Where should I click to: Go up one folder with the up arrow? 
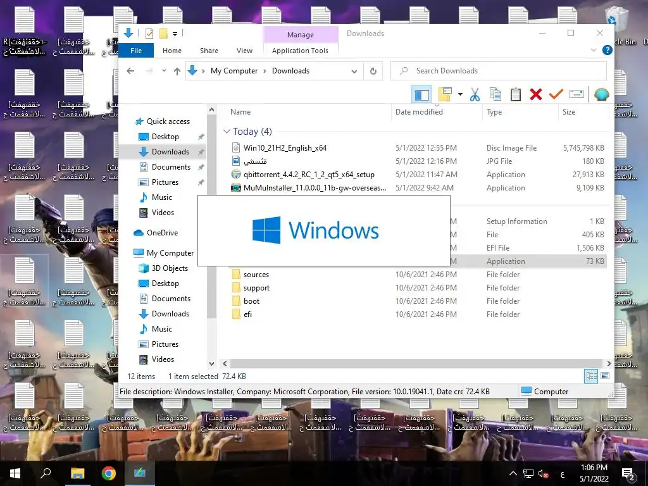pyautogui.click(x=177, y=71)
